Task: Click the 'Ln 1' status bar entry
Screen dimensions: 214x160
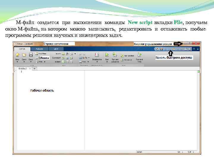Action: (180, 152)
